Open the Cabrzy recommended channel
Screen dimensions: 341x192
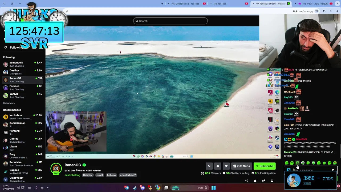point(23,140)
